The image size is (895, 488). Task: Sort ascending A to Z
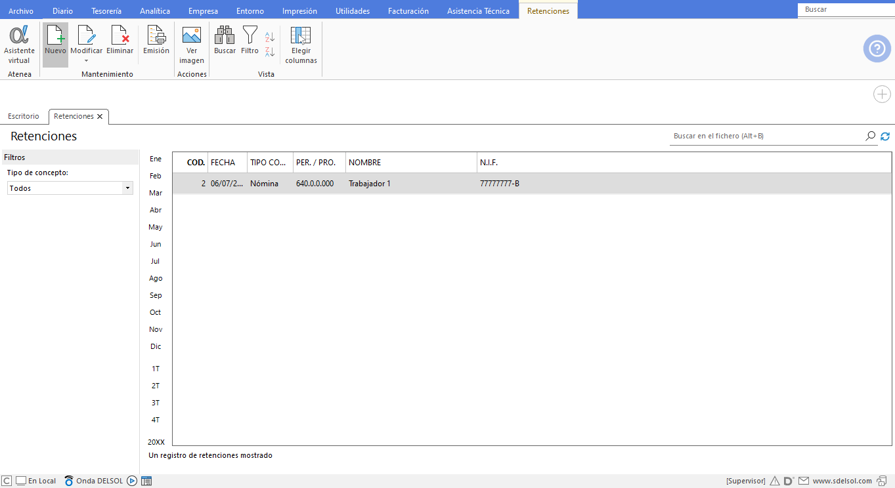tap(270, 37)
